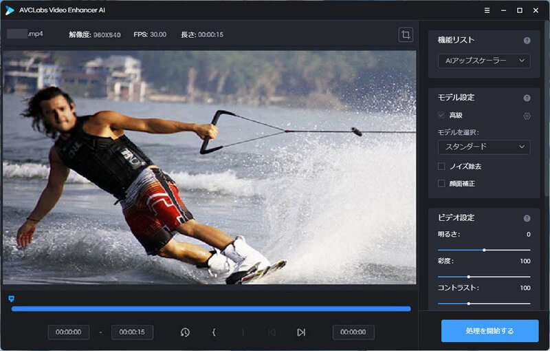This screenshot has width=550, height=351.
Task: Click the FPS: 30.00 text
Action: pyautogui.click(x=150, y=34)
